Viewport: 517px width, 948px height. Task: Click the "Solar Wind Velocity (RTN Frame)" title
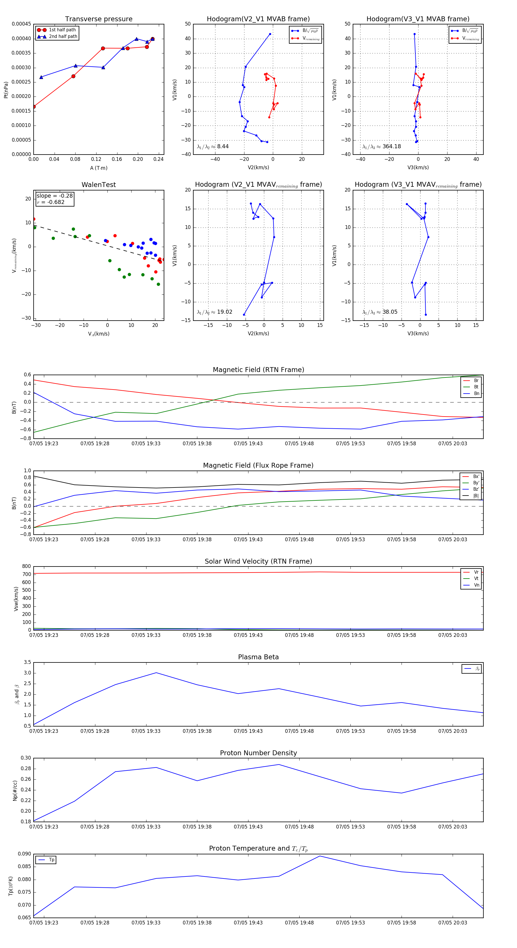pyautogui.click(x=258, y=562)
